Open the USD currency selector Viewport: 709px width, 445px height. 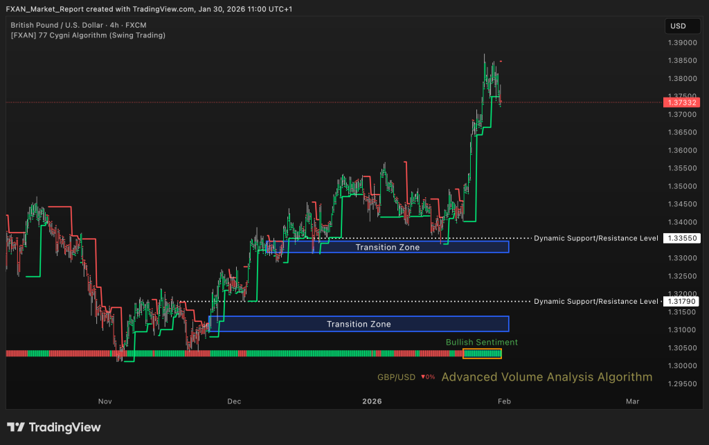pyautogui.click(x=678, y=26)
